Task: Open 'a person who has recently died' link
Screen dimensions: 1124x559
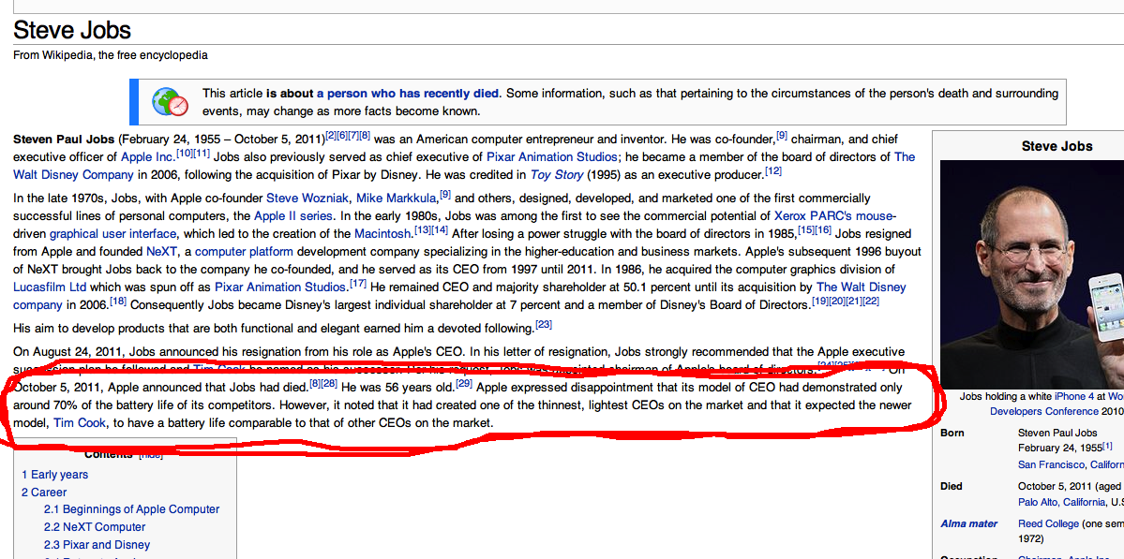Action: pos(408,94)
